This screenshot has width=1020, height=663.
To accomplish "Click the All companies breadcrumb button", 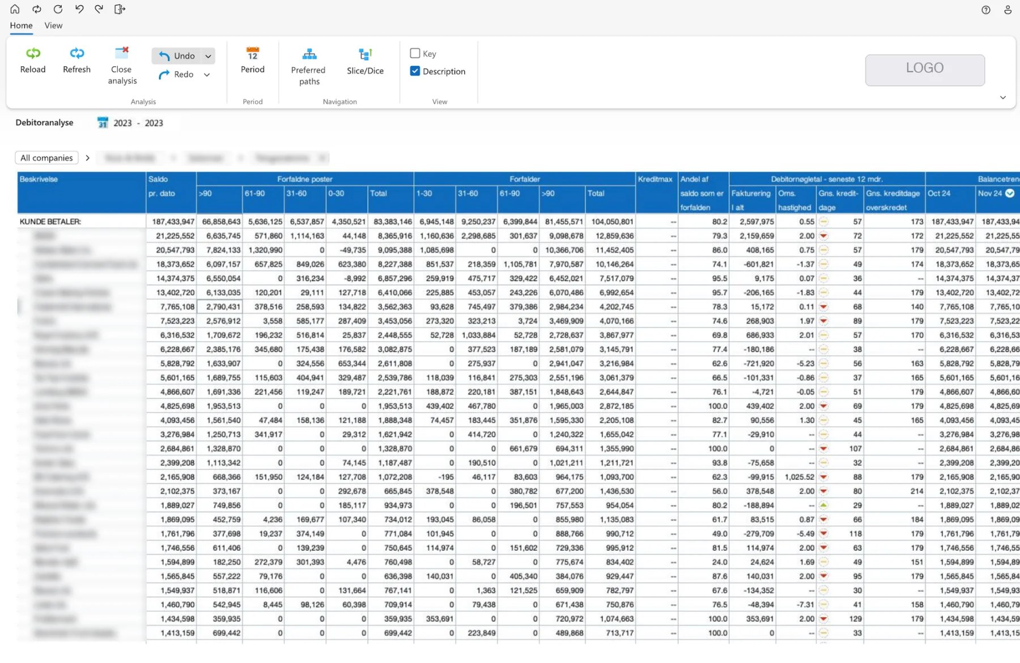I will tap(46, 158).
